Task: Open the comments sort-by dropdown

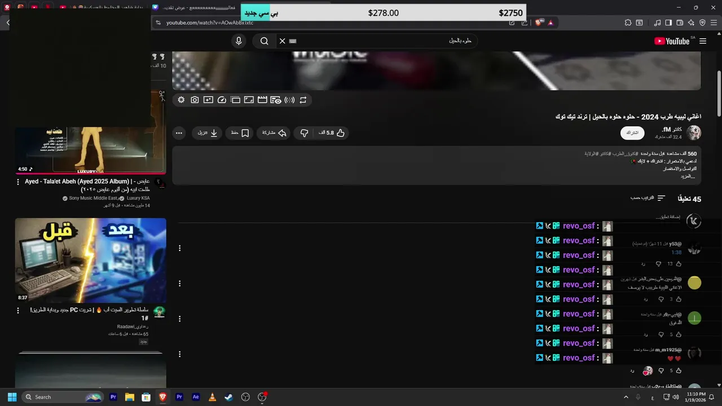Action: click(x=648, y=198)
